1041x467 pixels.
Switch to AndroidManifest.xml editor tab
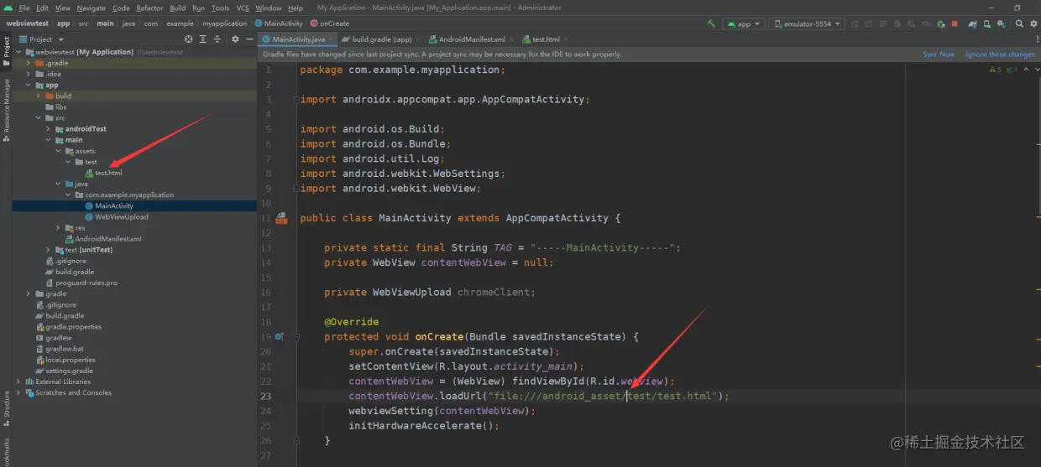click(x=472, y=39)
